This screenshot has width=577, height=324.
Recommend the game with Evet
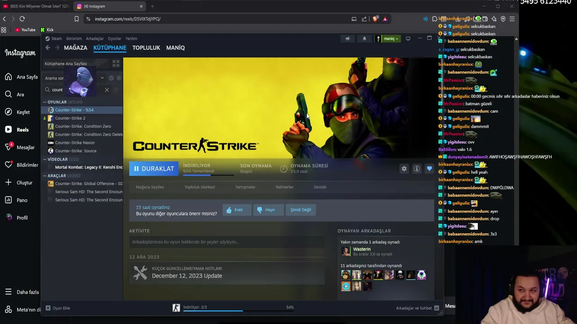(x=236, y=210)
